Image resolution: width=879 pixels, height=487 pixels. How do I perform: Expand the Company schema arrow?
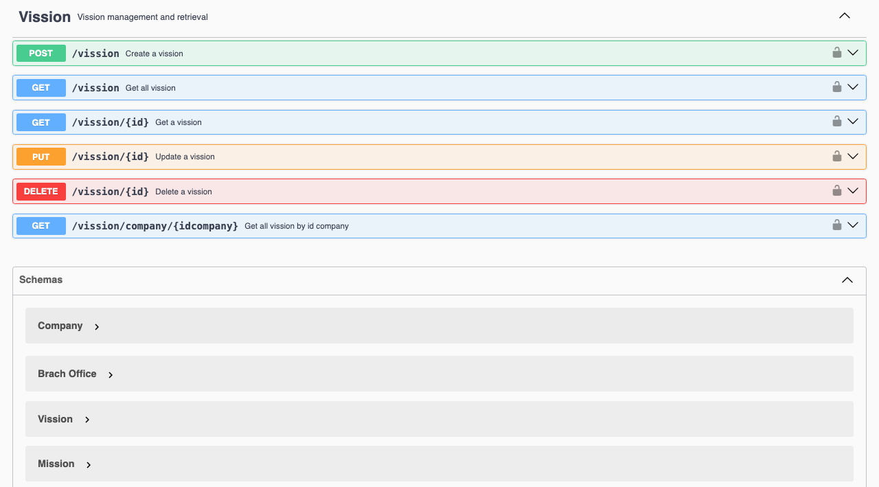pyautogui.click(x=97, y=327)
